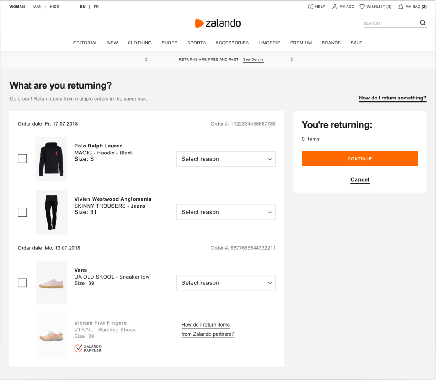This screenshot has height=380, width=436.
Task: Click next banner arrow
Action: 292,59
